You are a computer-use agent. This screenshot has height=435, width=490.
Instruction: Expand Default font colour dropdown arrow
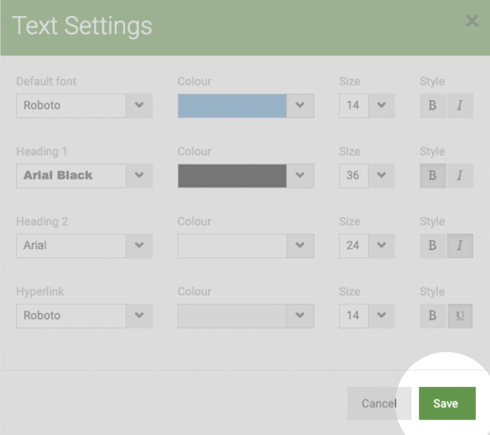point(300,105)
